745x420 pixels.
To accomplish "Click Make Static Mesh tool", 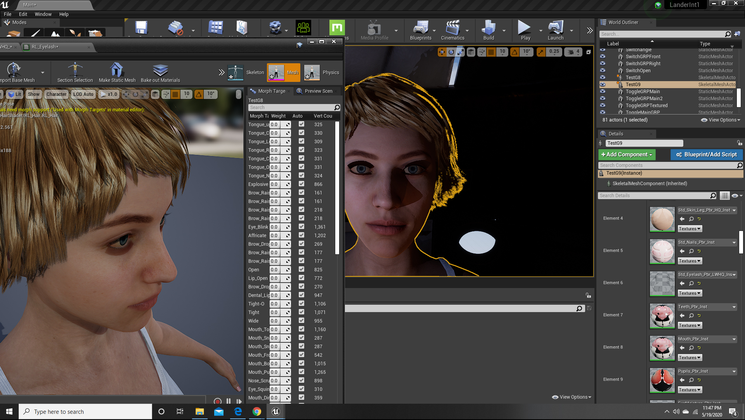I will point(117,73).
